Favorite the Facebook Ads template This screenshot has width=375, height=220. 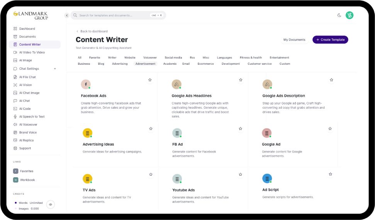tap(150, 80)
